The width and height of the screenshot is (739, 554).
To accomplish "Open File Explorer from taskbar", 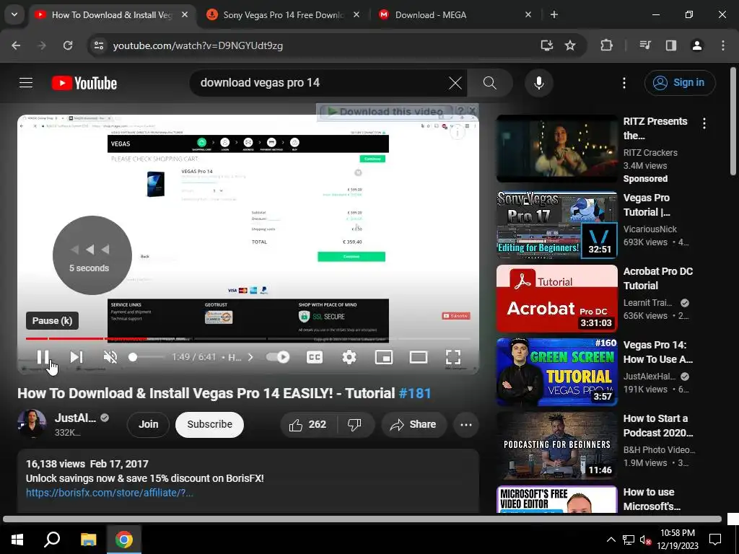I will (x=88, y=540).
